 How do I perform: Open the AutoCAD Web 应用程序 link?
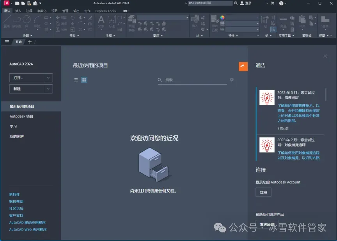(x=28, y=229)
